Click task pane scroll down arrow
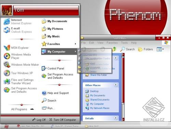171x129 pixels. pos(123,119)
